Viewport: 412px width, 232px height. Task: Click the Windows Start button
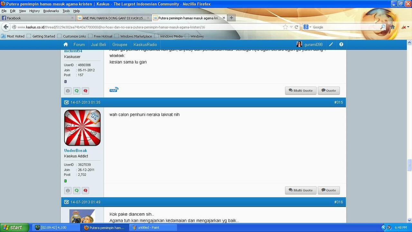tap(14, 228)
